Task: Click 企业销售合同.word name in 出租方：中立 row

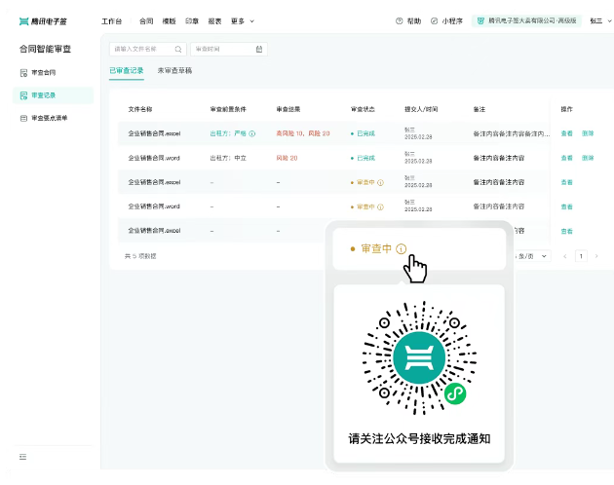Action: pyautogui.click(x=154, y=158)
